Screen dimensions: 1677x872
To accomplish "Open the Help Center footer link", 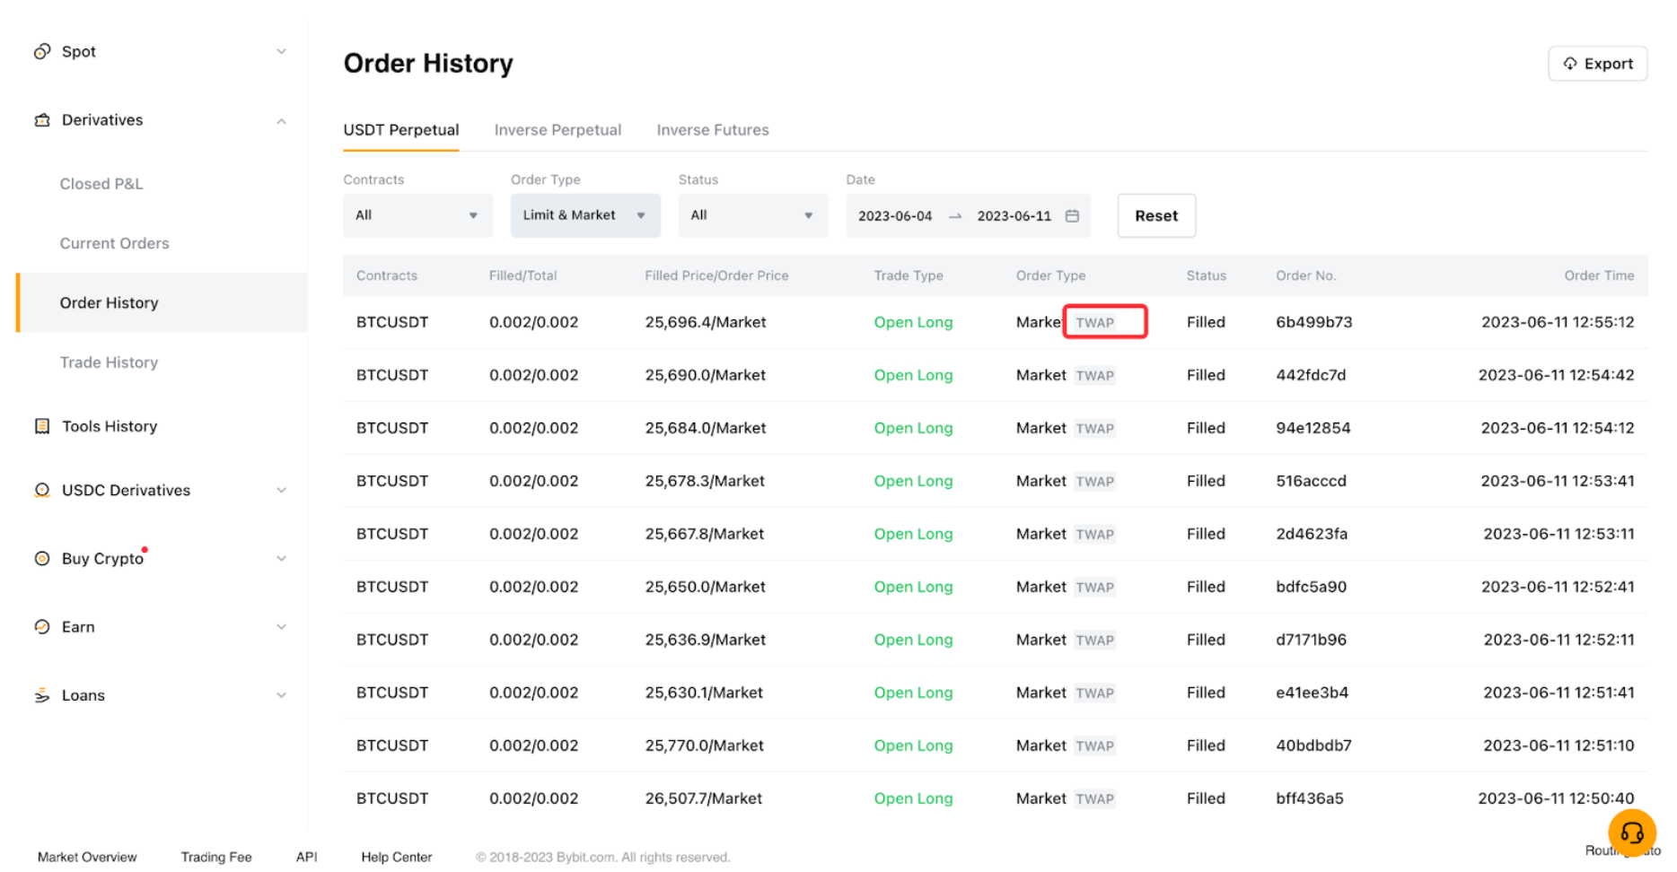I will click(396, 857).
